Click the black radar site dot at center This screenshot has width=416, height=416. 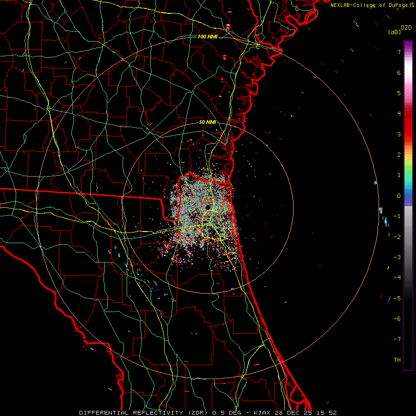[208, 207]
